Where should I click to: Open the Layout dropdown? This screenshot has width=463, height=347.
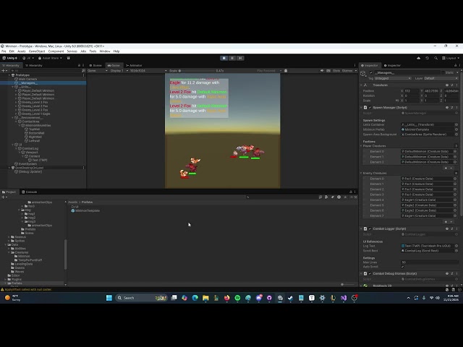point(451,58)
